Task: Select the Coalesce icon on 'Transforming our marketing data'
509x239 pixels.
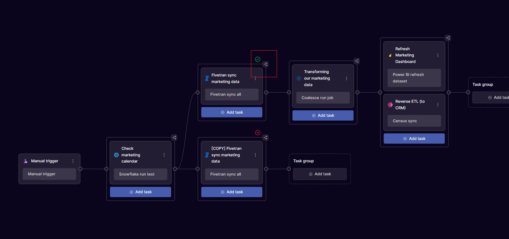Action: pyautogui.click(x=299, y=78)
